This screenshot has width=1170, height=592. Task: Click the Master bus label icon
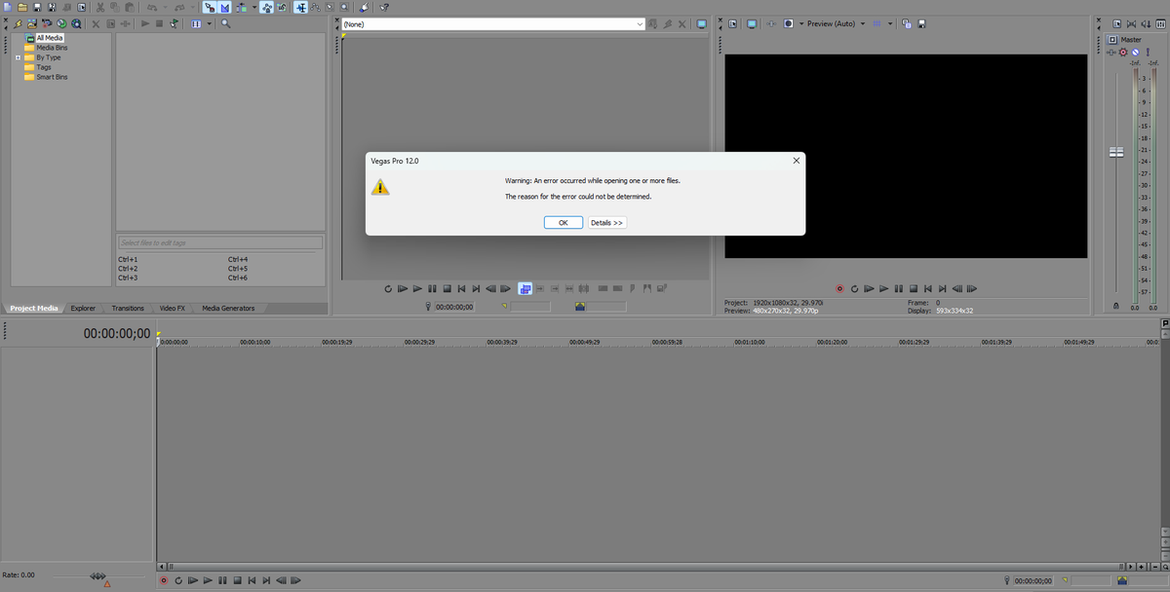[1112, 40]
